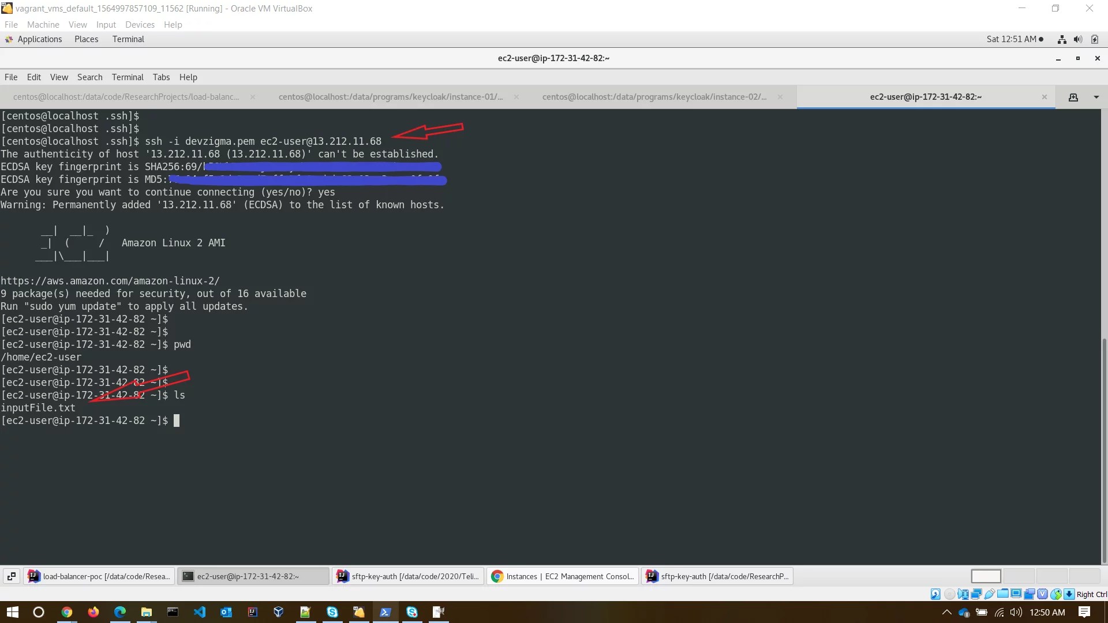Click the GNOME network status icon

[1061, 39]
